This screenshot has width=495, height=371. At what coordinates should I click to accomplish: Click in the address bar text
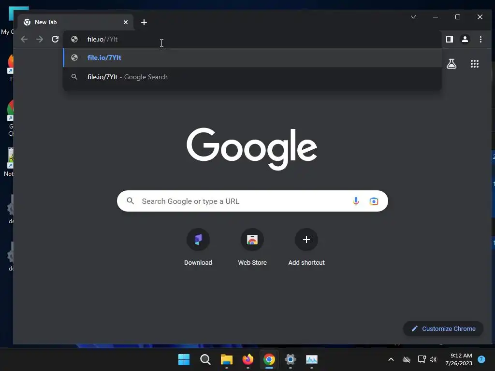tap(102, 39)
